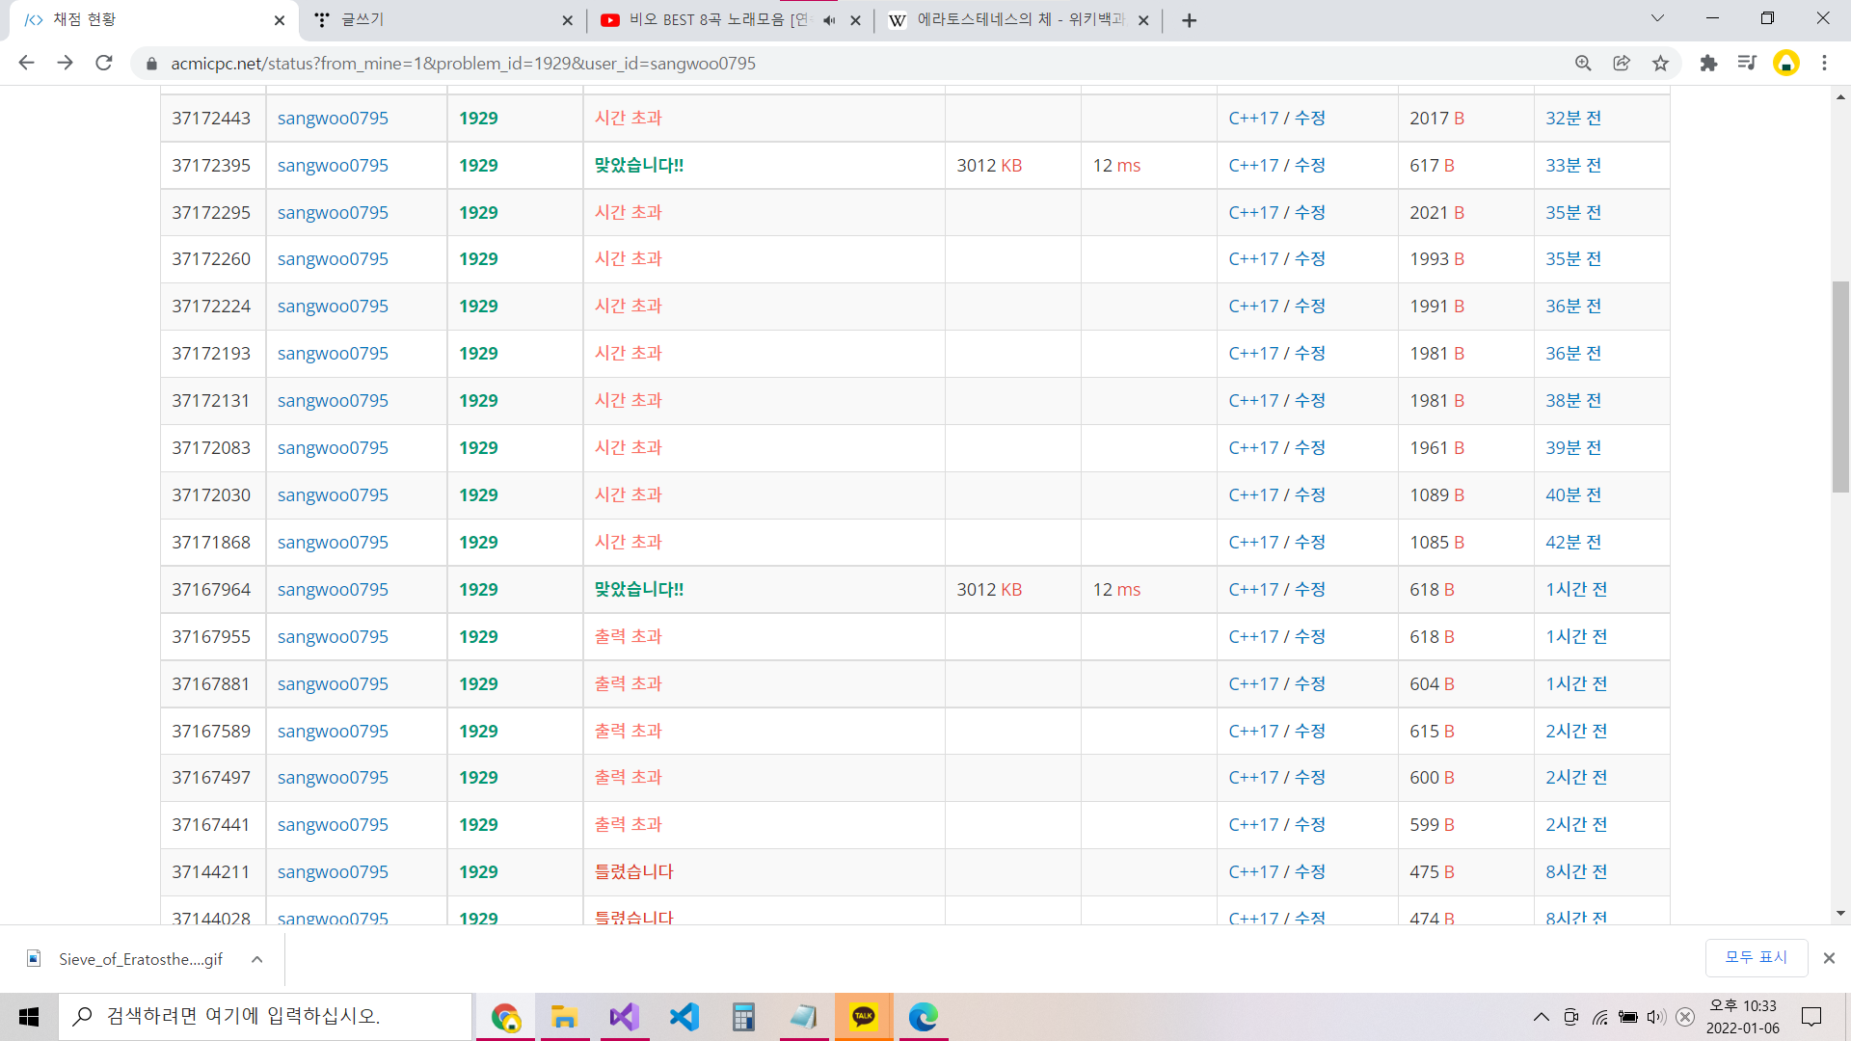Click the page vertical scrollbar thumb

pyautogui.click(x=1840, y=386)
